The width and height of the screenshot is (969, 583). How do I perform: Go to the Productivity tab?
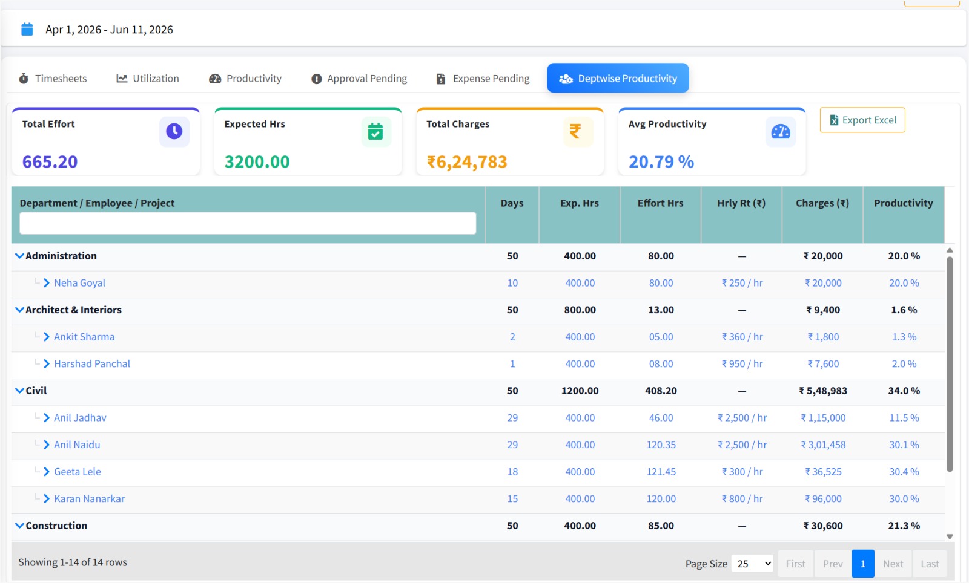[x=245, y=79]
